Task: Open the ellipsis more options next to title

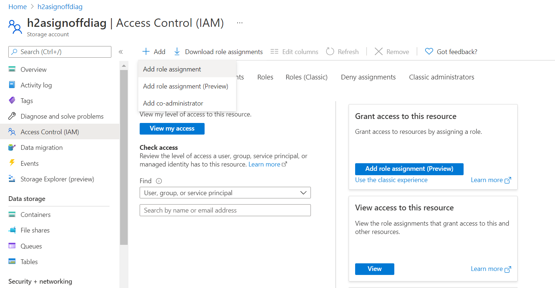Action: (x=240, y=23)
